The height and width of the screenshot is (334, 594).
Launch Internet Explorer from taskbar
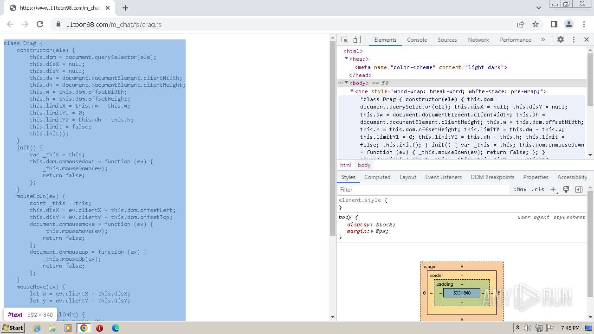click(37, 328)
